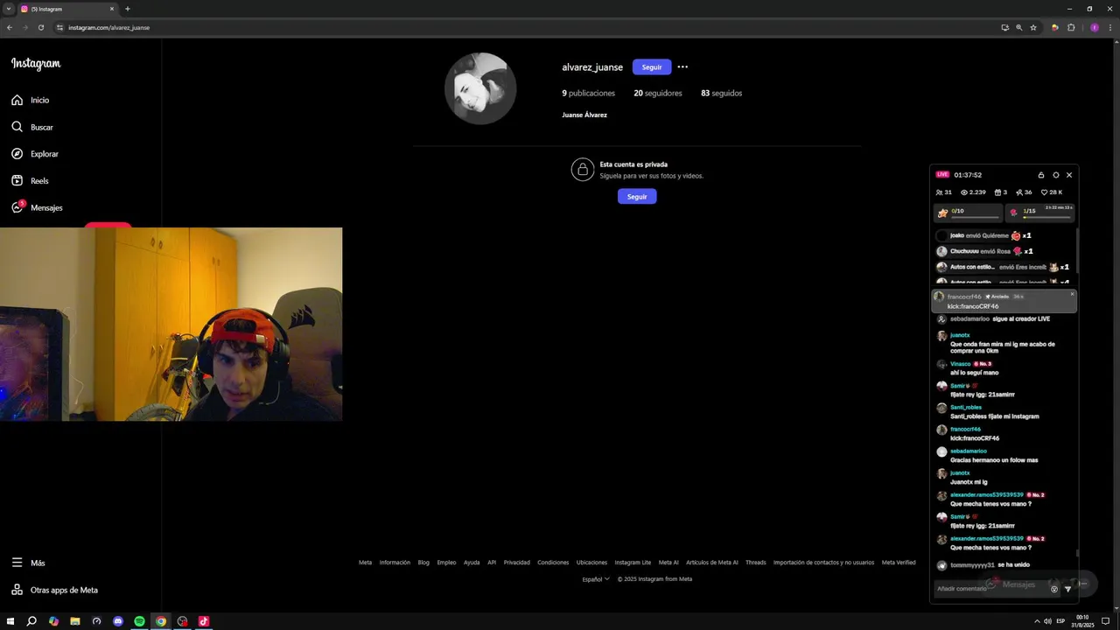Open three-dot options for alvarez_juanse profile
The height and width of the screenshot is (630, 1120).
pyautogui.click(x=682, y=66)
